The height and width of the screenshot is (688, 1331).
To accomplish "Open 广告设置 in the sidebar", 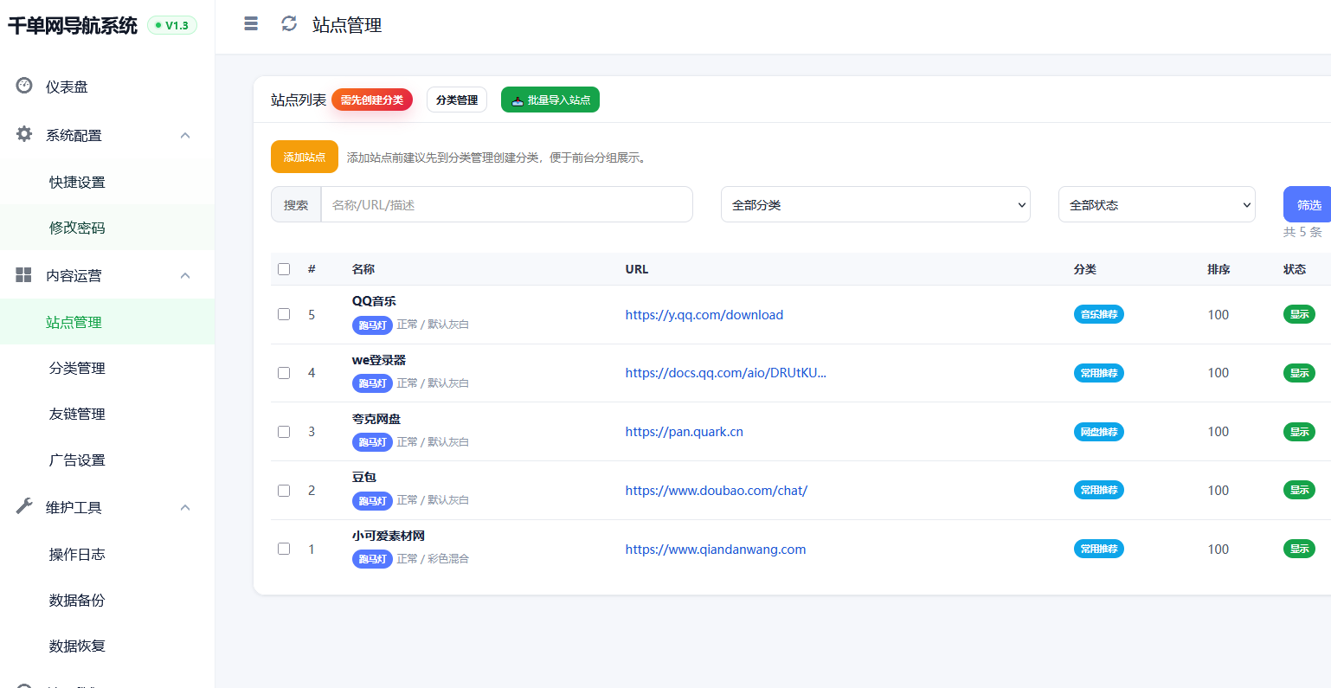I will (x=107, y=460).
